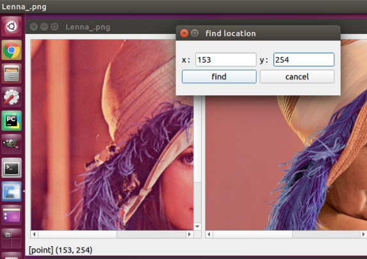Click the left image's vertical scrollbar thumb
This screenshot has height=259, width=367.
point(197,139)
